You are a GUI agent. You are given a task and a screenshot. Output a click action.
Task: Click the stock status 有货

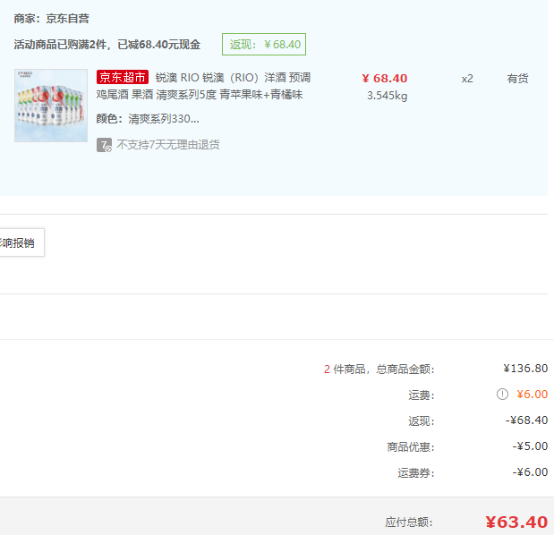coord(517,79)
